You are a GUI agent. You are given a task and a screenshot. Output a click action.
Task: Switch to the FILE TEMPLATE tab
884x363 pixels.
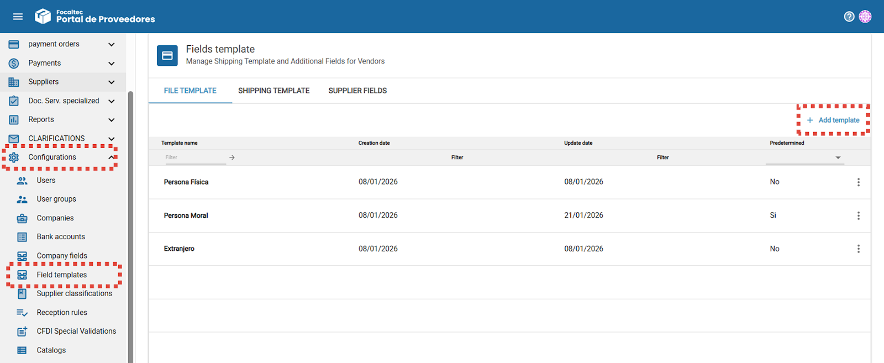[x=190, y=91]
